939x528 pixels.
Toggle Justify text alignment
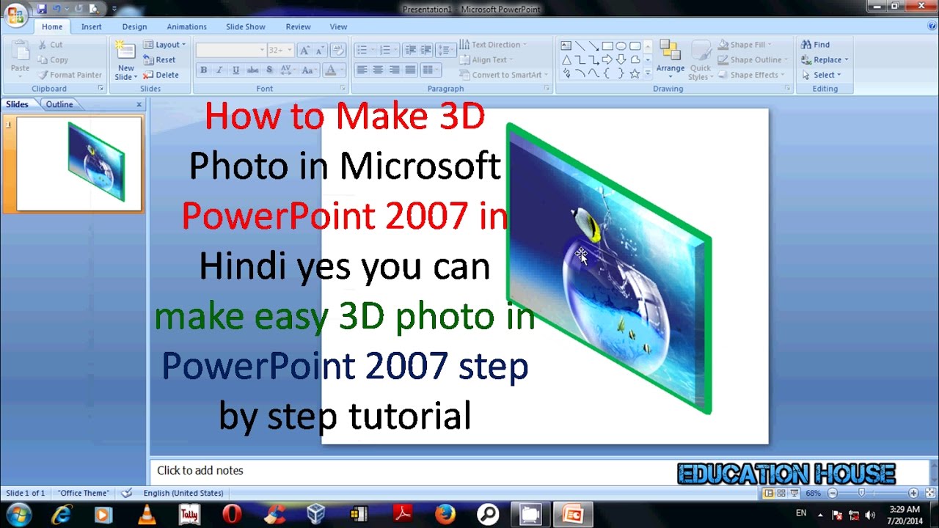410,70
